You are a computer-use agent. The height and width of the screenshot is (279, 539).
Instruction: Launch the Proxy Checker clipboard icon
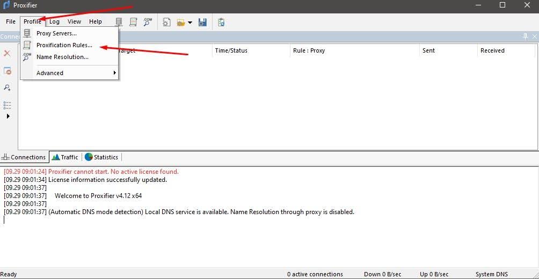pos(221,23)
